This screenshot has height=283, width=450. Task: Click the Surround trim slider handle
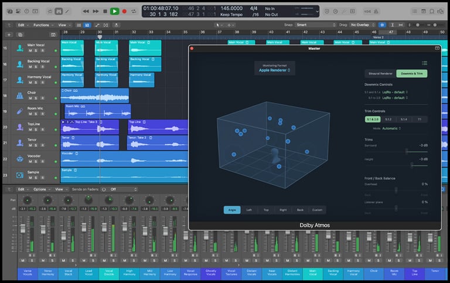407,151
